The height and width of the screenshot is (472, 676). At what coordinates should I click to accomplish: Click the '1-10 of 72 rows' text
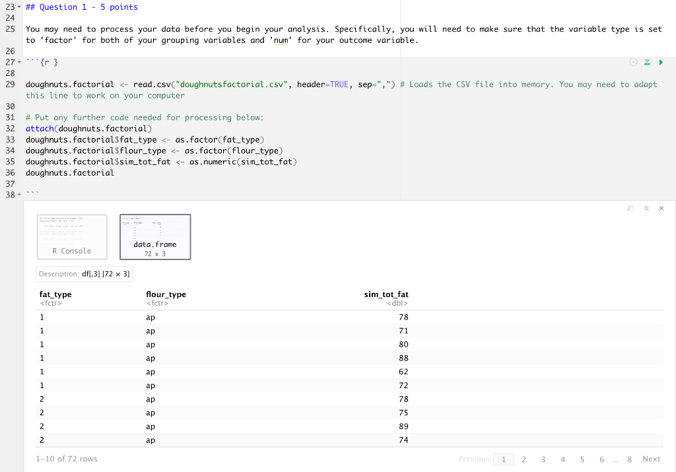click(x=67, y=459)
